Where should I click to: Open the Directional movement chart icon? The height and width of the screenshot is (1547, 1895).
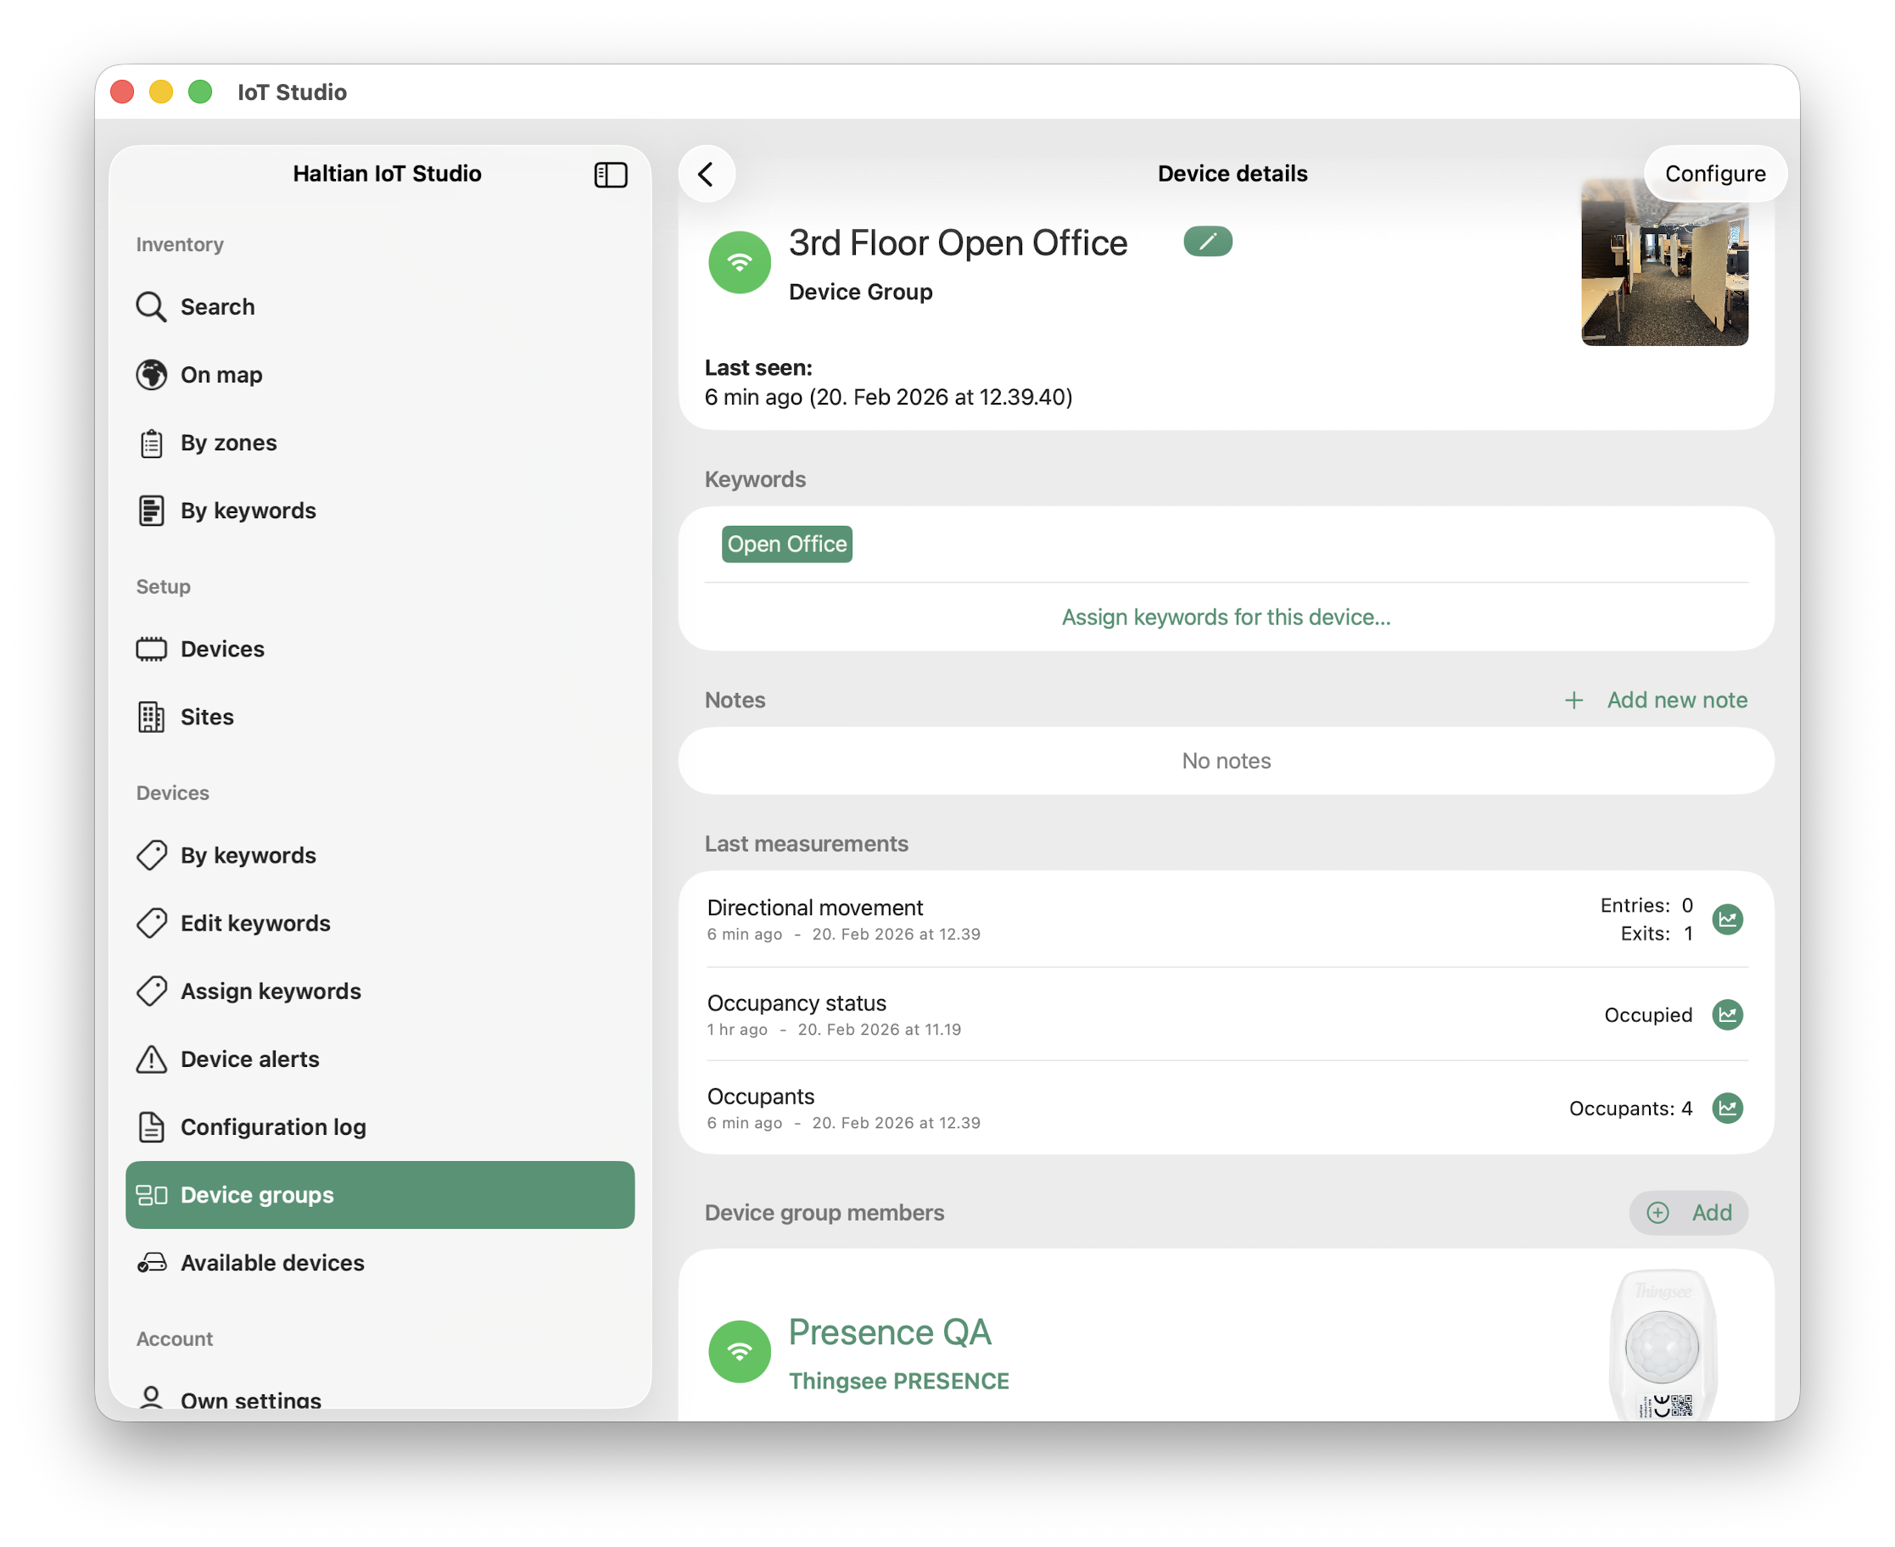[1729, 919]
